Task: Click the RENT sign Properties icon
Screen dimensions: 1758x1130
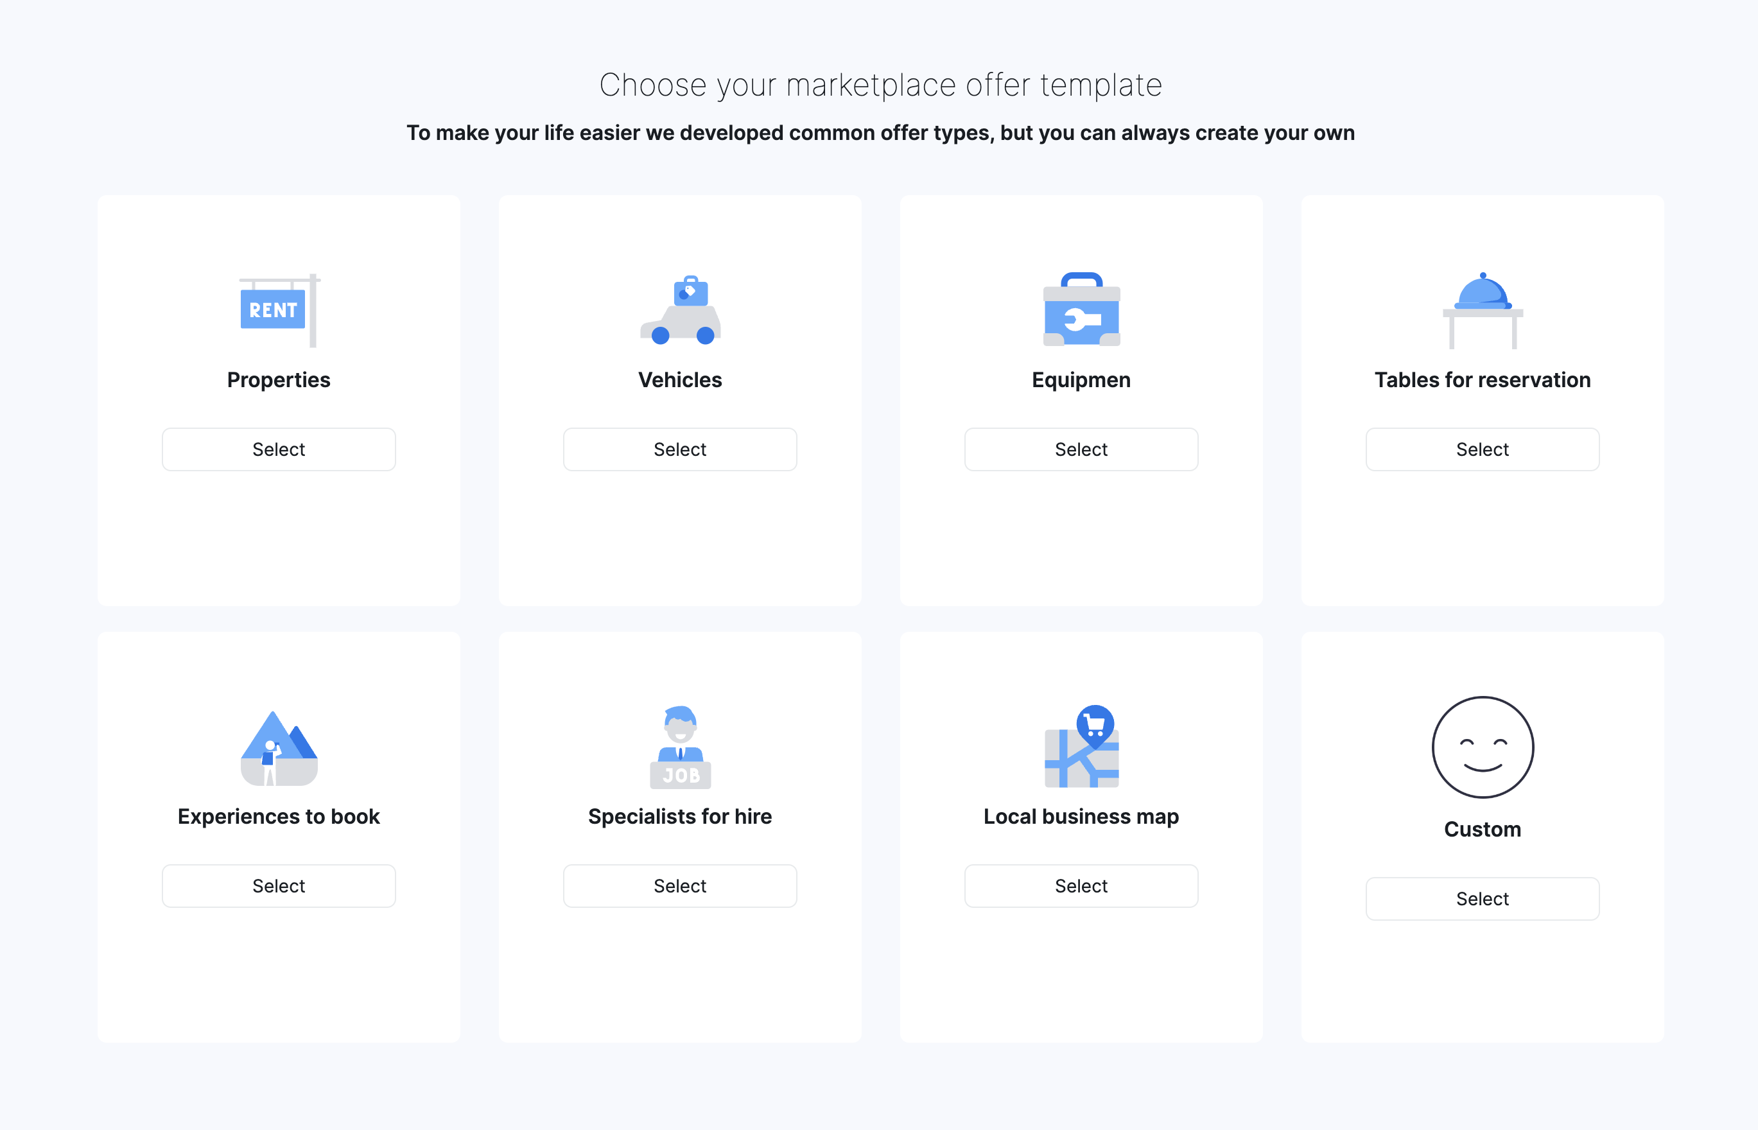Action: tap(279, 309)
